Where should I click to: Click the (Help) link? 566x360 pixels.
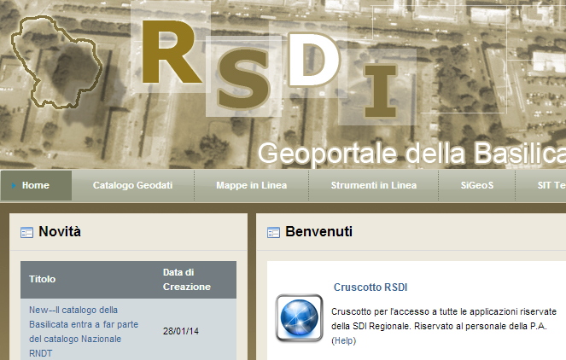344,340
